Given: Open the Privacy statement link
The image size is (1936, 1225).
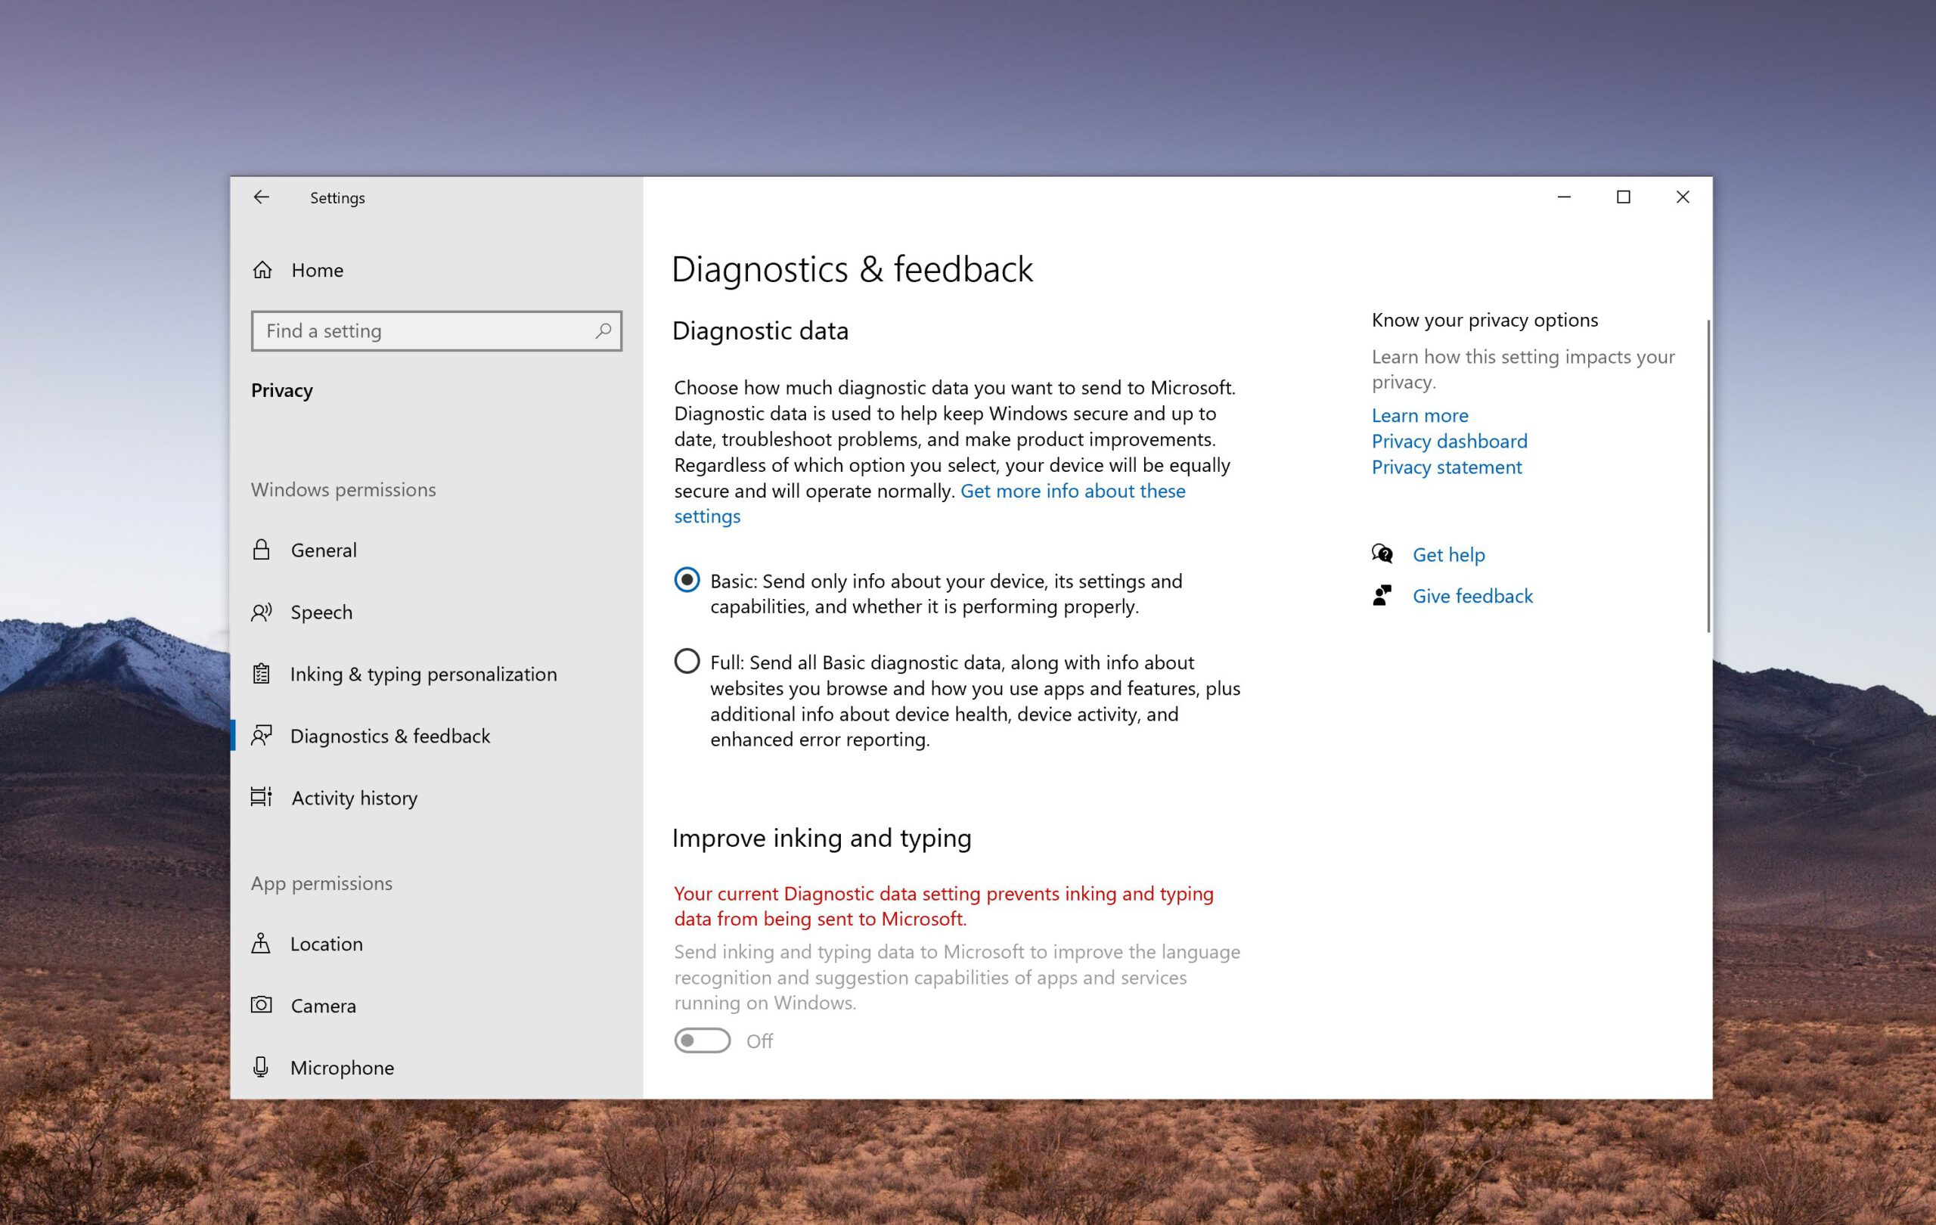Looking at the screenshot, I should click(x=1447, y=467).
